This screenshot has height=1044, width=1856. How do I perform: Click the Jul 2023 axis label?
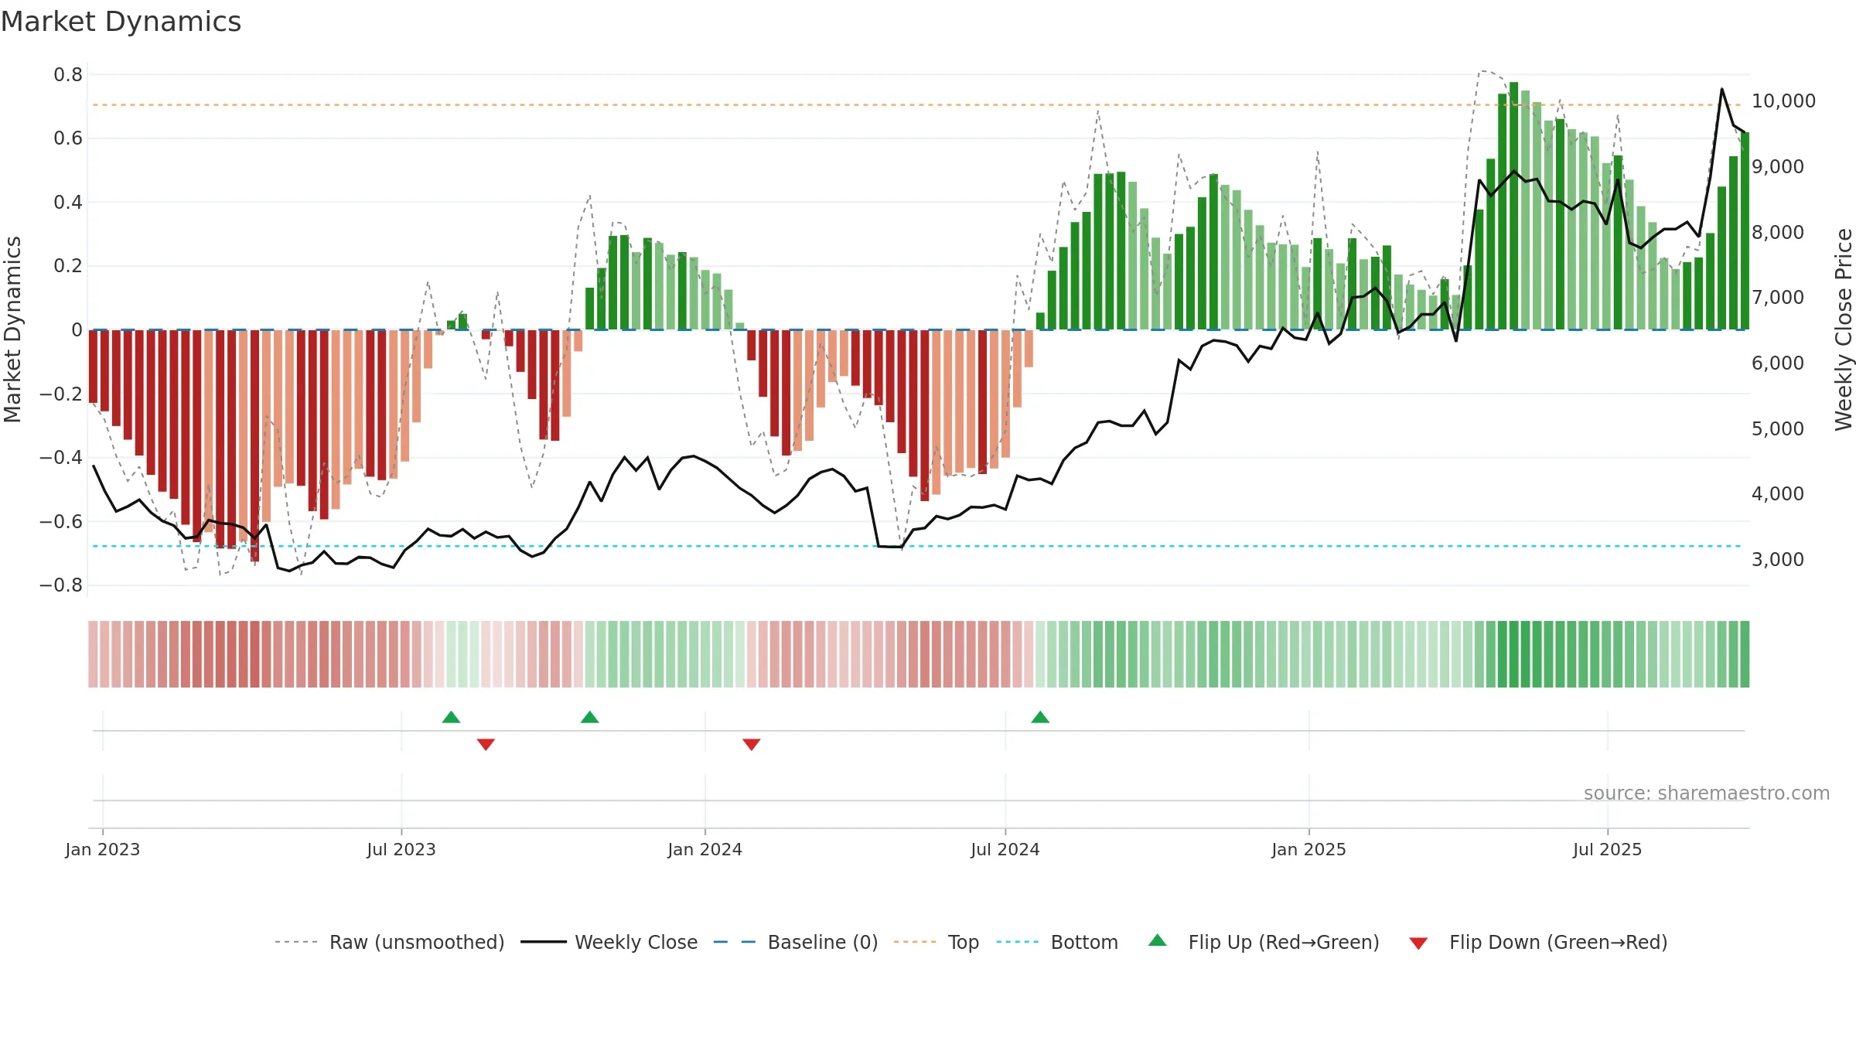[x=401, y=849]
